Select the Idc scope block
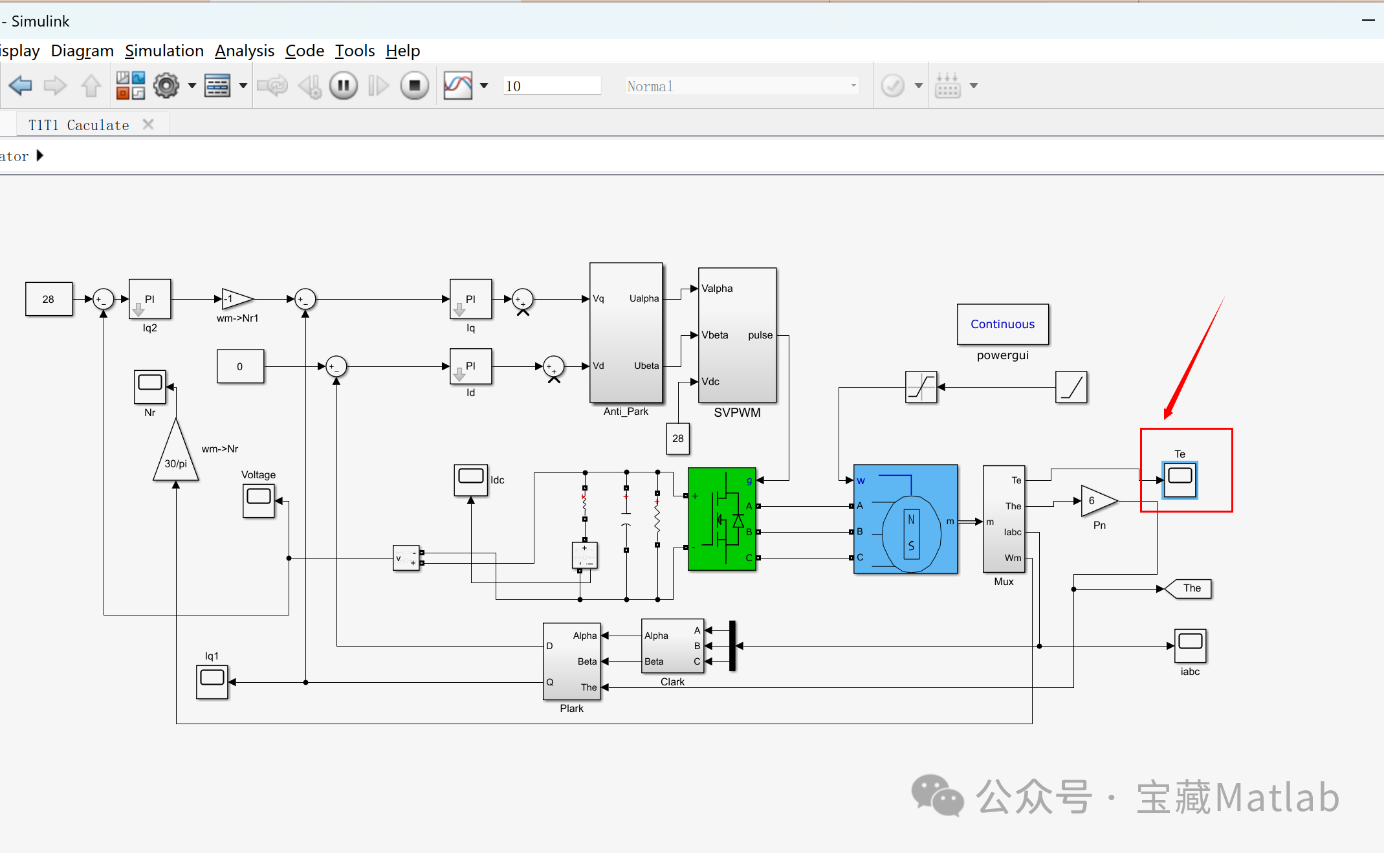1384x853 pixels. (471, 480)
